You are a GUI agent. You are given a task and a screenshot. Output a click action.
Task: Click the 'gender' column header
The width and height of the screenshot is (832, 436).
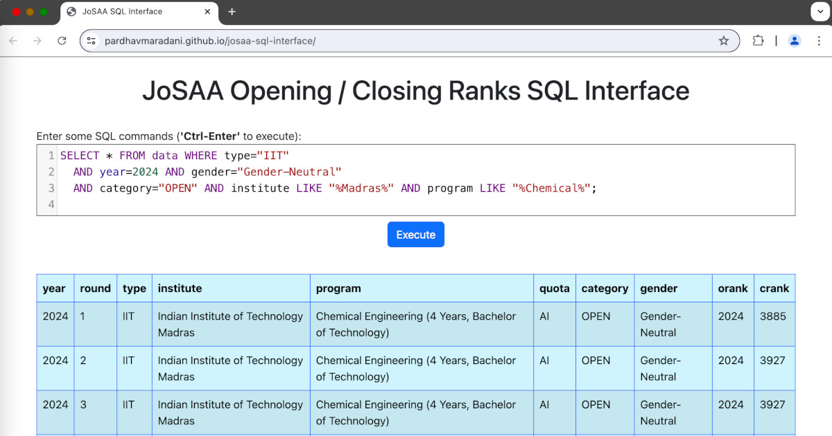(x=673, y=289)
